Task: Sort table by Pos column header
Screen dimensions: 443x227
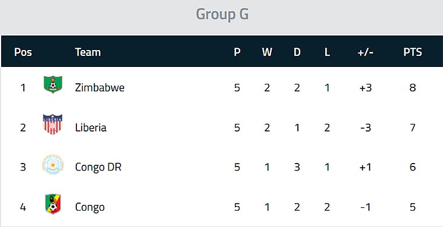Action: pyautogui.click(x=23, y=52)
